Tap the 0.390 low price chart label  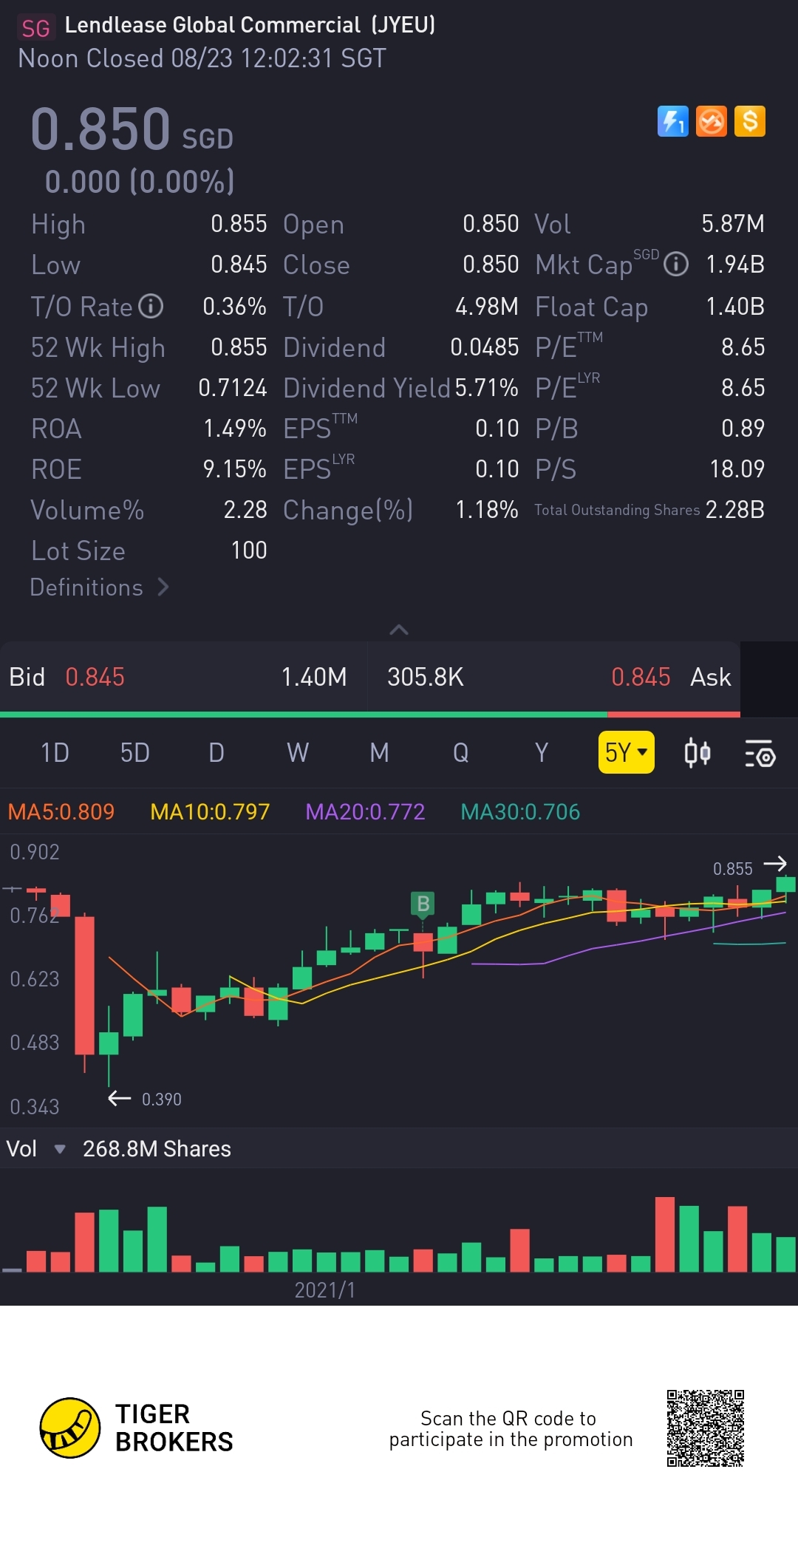[161, 1100]
